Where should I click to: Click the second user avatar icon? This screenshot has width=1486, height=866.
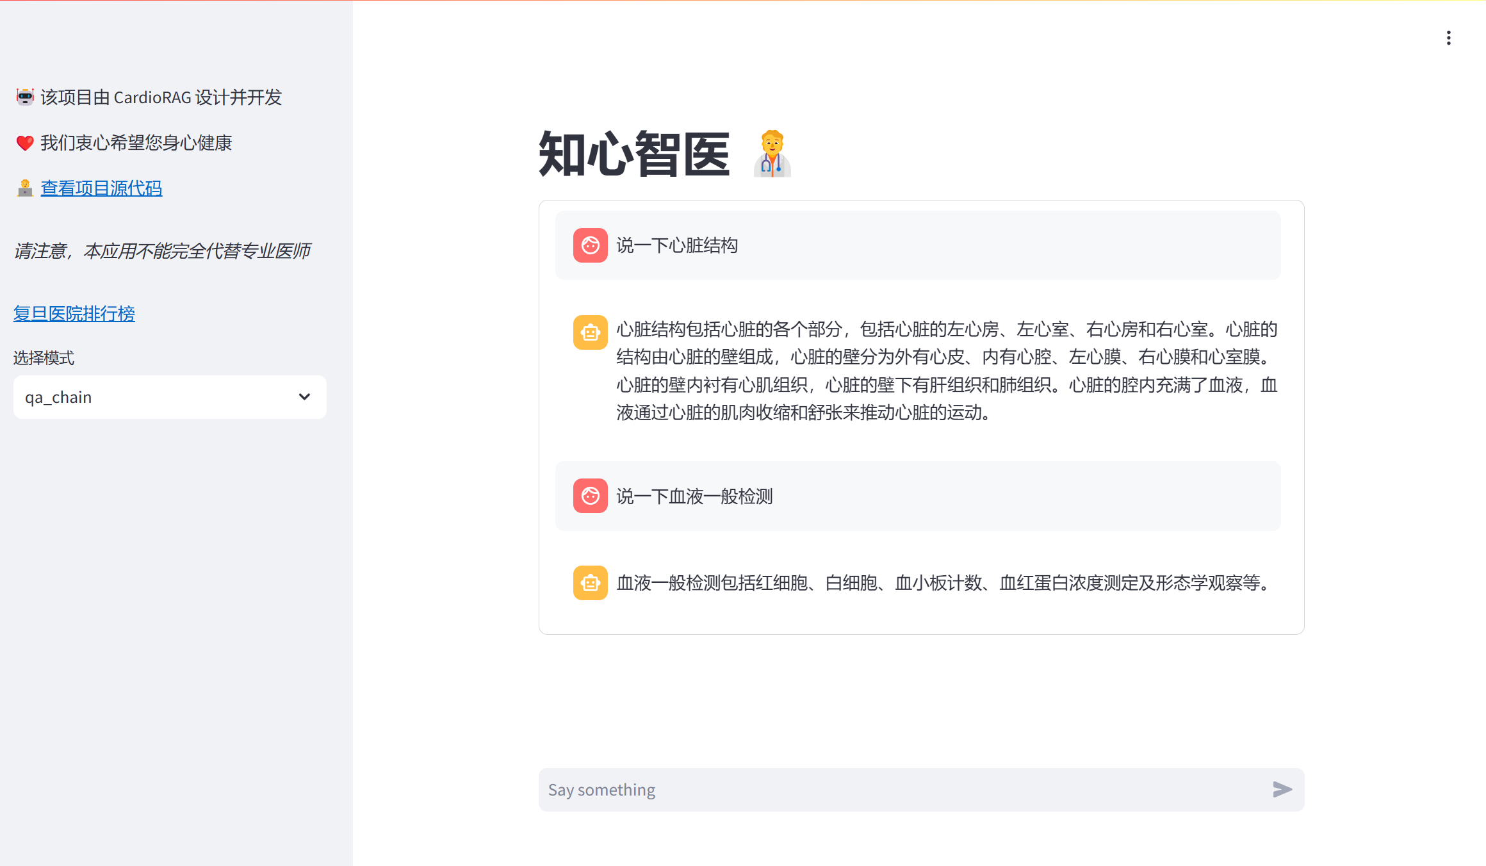point(590,496)
